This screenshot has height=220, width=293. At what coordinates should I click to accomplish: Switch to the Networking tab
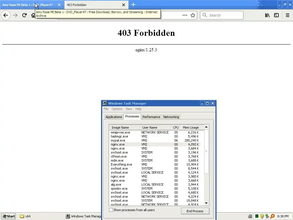coord(171,117)
